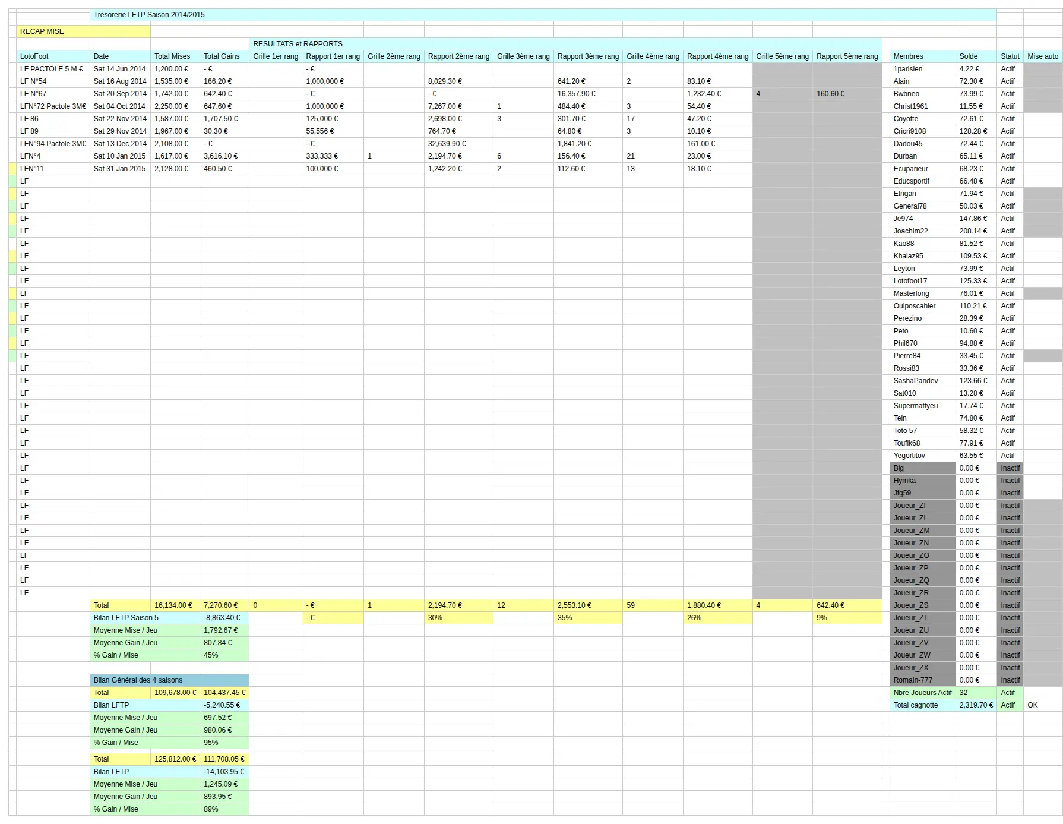Screen dimensions: 1063x824
Task: Select member name '1parisien'
Action: (923, 69)
